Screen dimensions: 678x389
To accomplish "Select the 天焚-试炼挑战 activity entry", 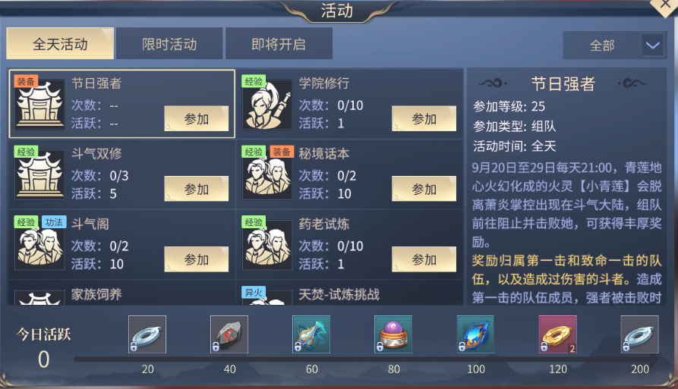I will click(349, 293).
